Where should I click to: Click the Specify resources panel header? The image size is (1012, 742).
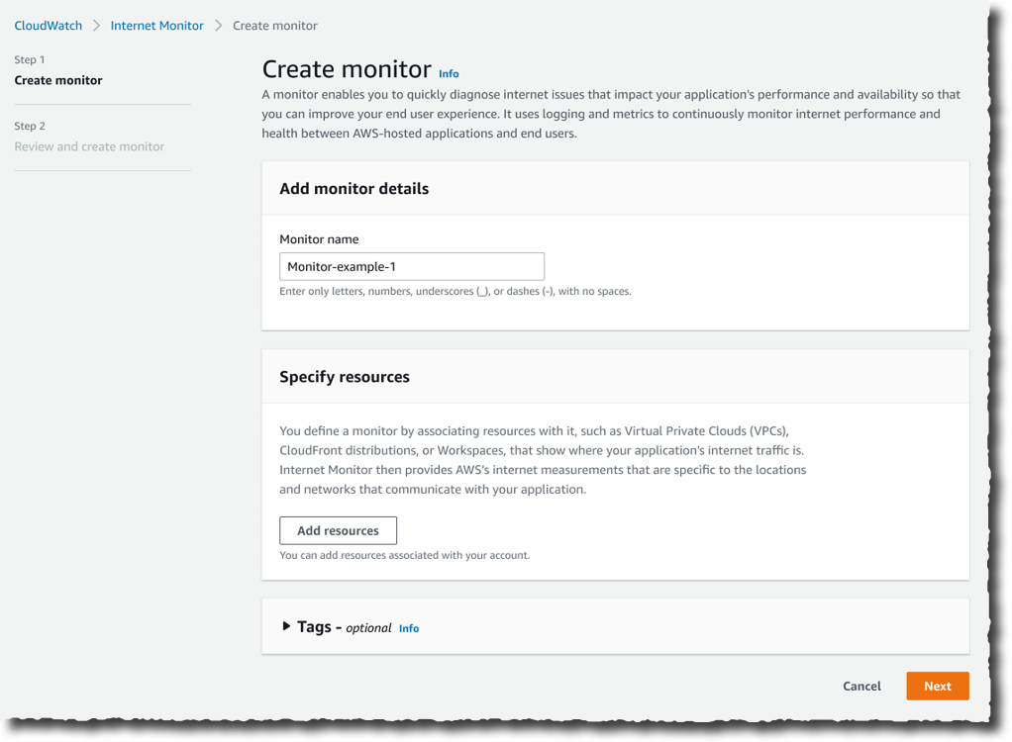click(x=344, y=377)
